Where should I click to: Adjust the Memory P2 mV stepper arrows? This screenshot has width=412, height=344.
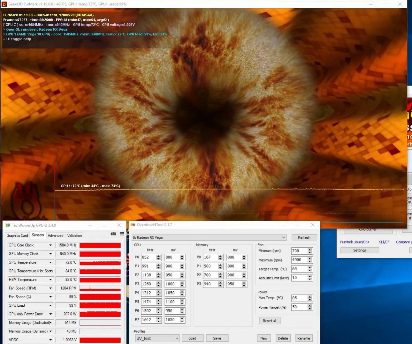[244, 275]
